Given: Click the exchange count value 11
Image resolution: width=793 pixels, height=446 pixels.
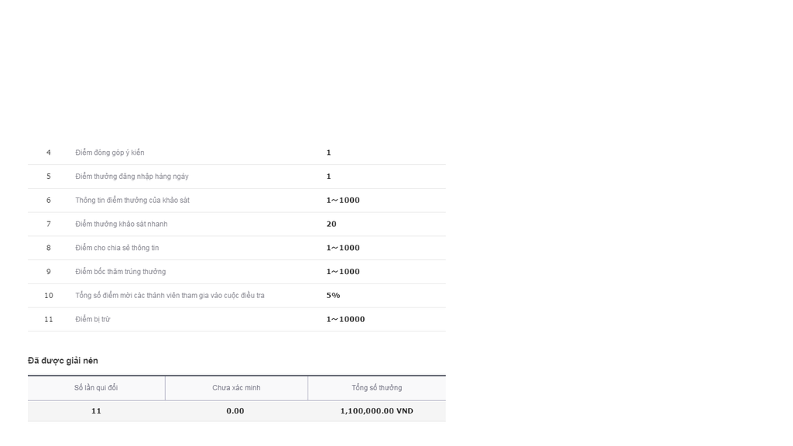Looking at the screenshot, I should coord(96,411).
